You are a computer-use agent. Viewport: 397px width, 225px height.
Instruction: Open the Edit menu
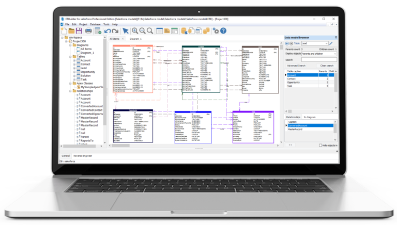(74, 25)
